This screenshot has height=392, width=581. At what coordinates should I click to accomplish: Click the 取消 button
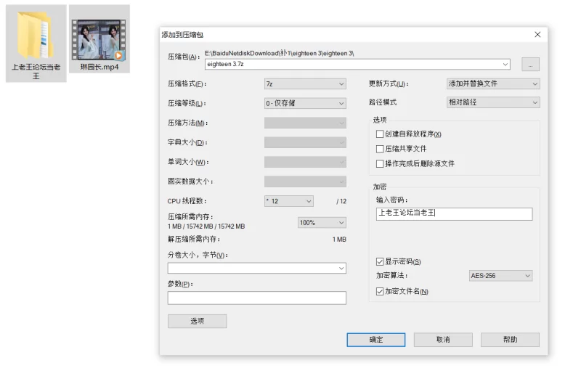pos(443,340)
